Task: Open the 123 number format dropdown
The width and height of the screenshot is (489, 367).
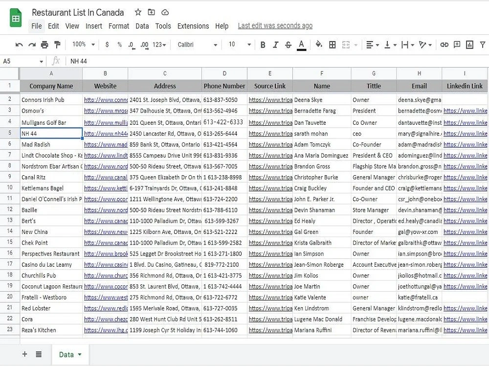Action: coord(159,45)
